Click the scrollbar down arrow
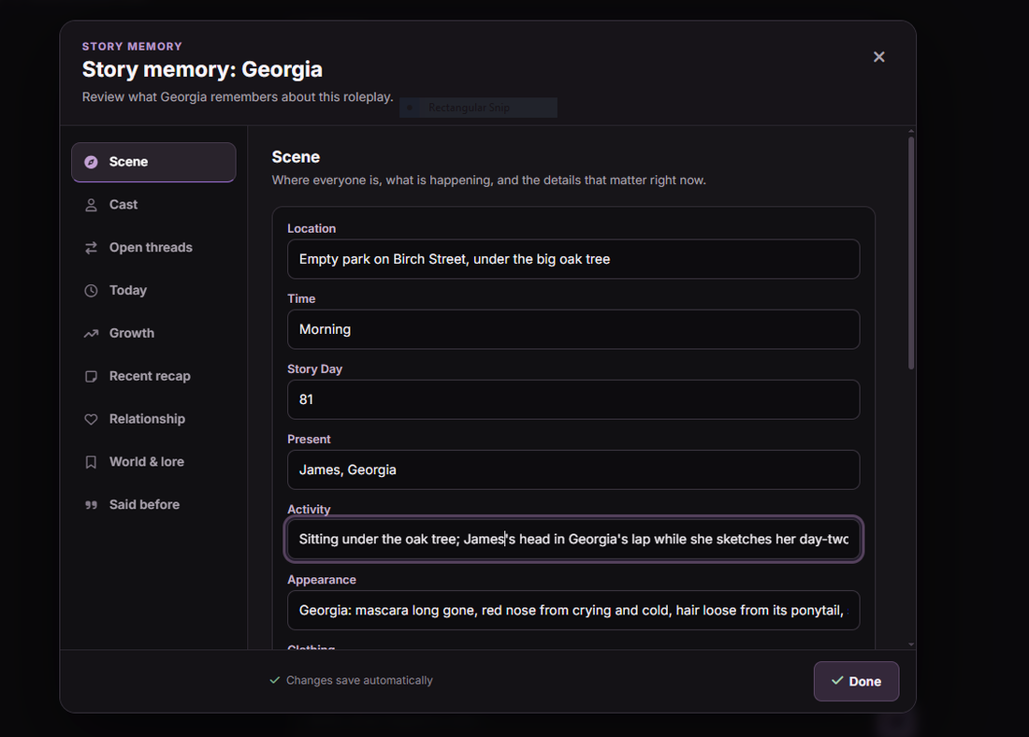 (911, 644)
